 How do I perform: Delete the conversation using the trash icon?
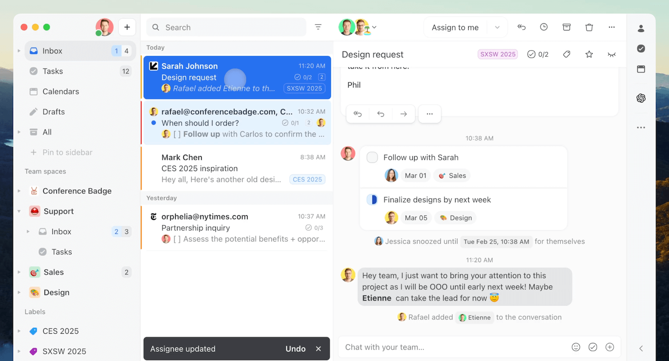(x=589, y=27)
